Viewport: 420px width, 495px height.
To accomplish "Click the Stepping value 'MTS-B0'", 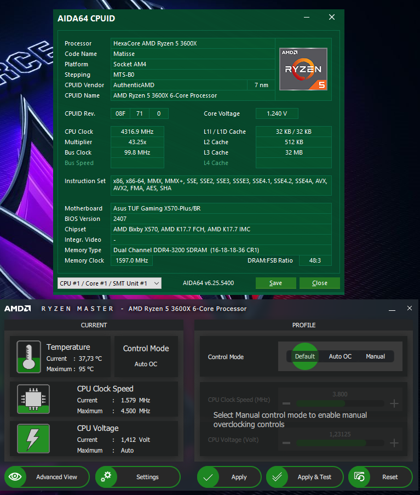I will coord(193,75).
